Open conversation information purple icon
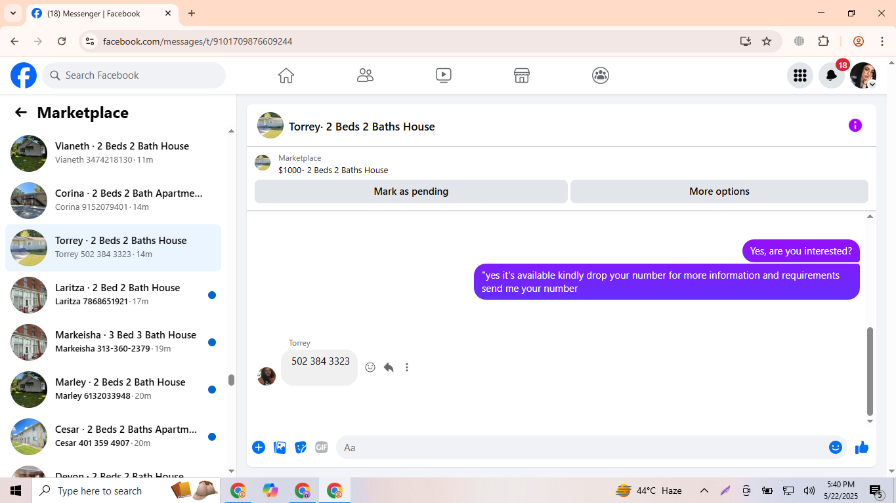The image size is (896, 503). [x=855, y=125]
